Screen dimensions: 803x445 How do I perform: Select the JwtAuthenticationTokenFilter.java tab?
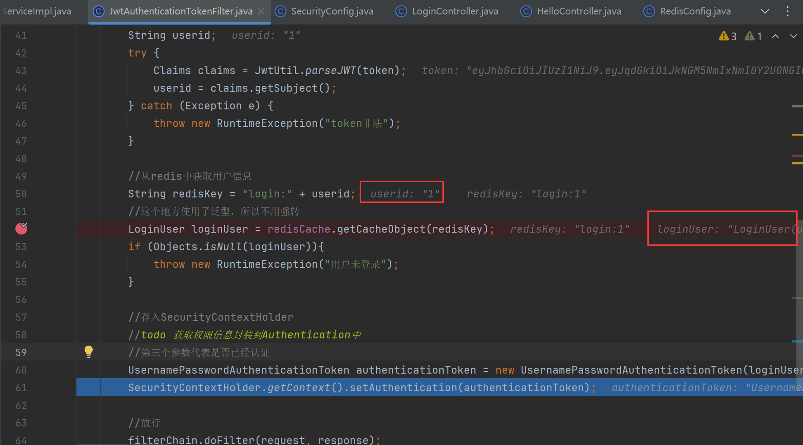(181, 11)
